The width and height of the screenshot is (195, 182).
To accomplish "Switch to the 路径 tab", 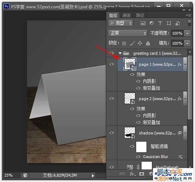I will coord(140,15).
